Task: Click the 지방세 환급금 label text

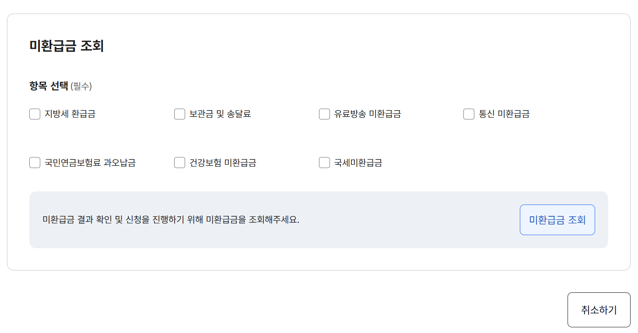Action: click(70, 114)
